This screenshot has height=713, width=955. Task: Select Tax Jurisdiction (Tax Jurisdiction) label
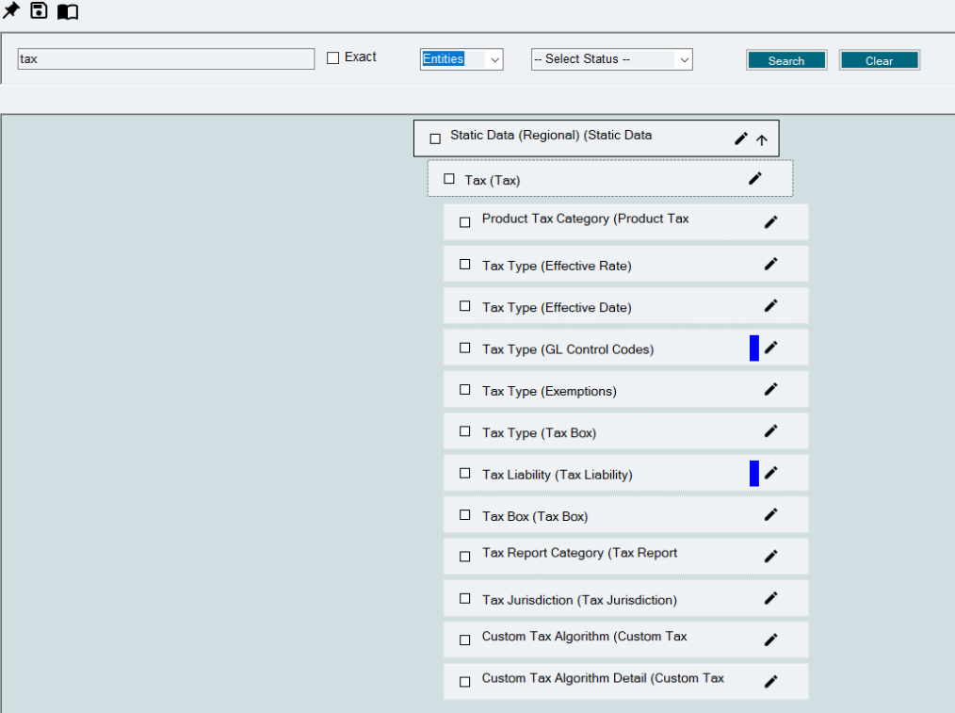(579, 600)
